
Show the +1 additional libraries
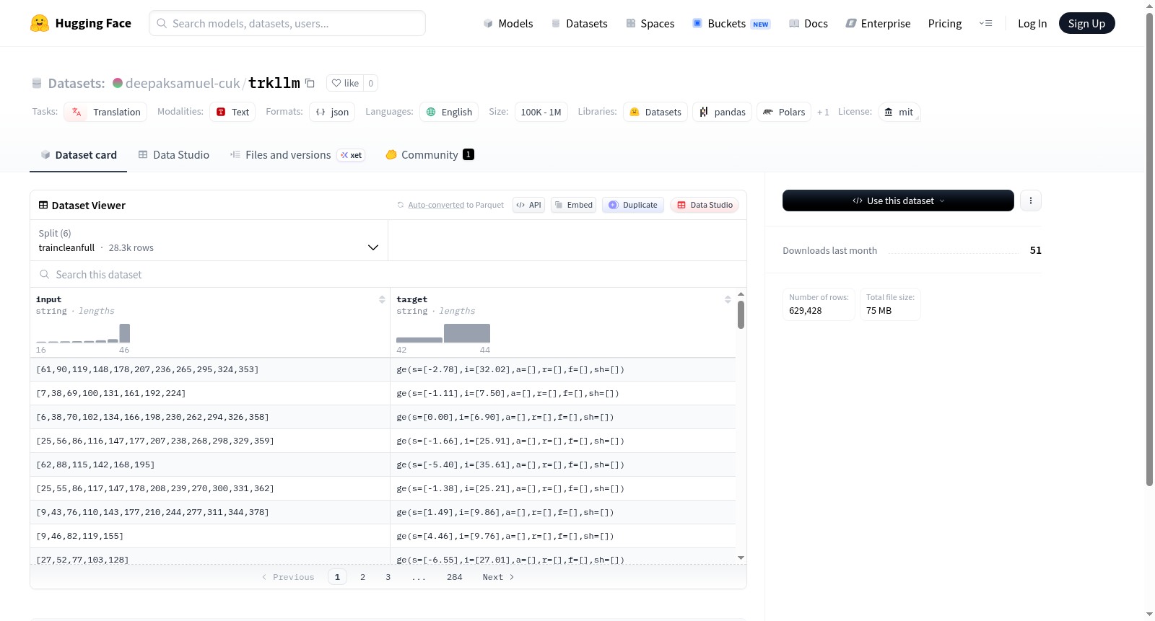point(823,112)
